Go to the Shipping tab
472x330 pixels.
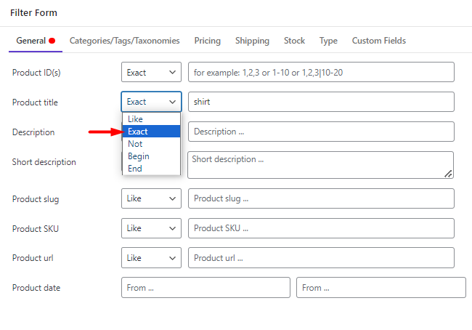point(252,41)
